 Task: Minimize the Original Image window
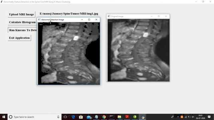point(151,16)
